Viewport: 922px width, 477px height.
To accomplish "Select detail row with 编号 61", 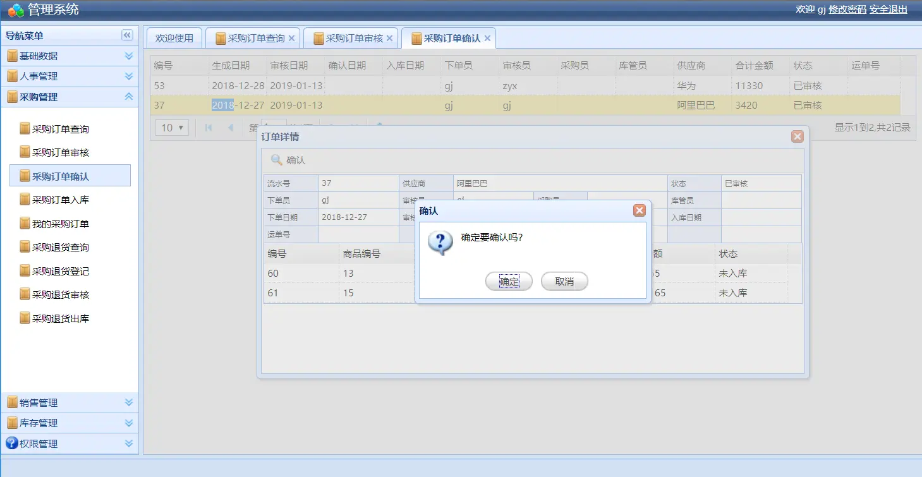I will click(x=525, y=293).
